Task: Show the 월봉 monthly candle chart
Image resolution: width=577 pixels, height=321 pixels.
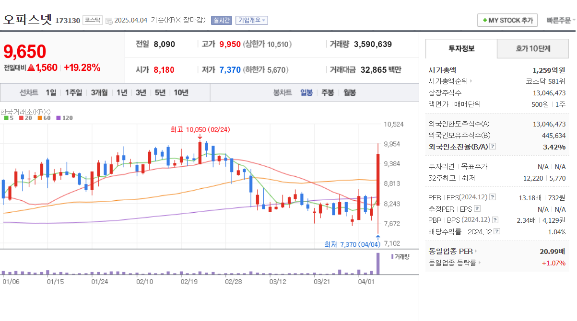Action: (350, 92)
